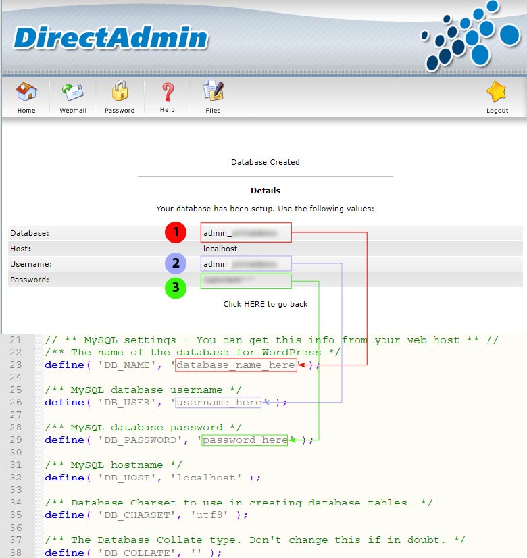This screenshot has width=527, height=558.
Task: Click 'Your database has been setup' message
Action: click(265, 209)
